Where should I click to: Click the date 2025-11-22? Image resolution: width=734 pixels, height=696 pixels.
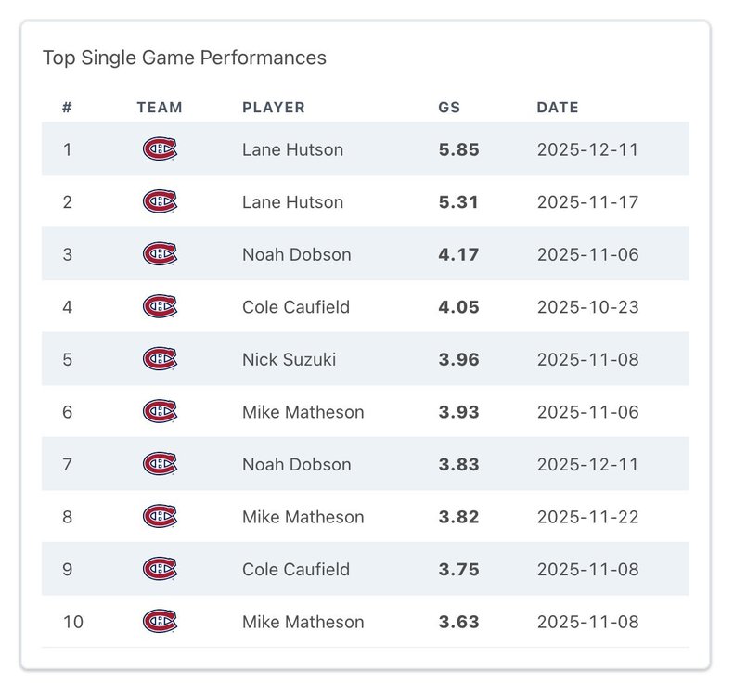coord(587,517)
